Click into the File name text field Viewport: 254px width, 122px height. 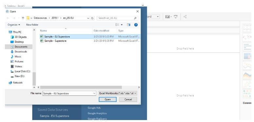coord(68,93)
